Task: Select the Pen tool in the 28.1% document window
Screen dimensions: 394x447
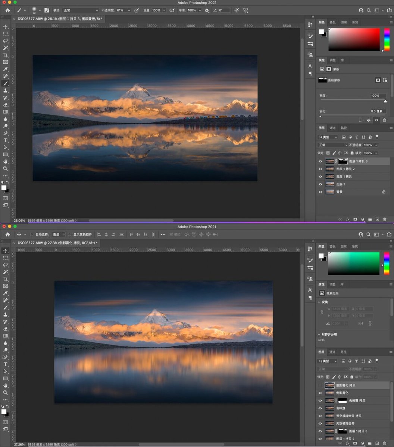Action: tap(6, 133)
